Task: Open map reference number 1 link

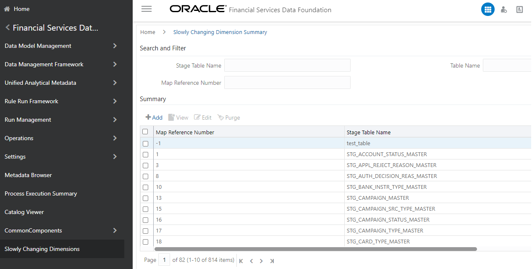Action: pos(157,154)
